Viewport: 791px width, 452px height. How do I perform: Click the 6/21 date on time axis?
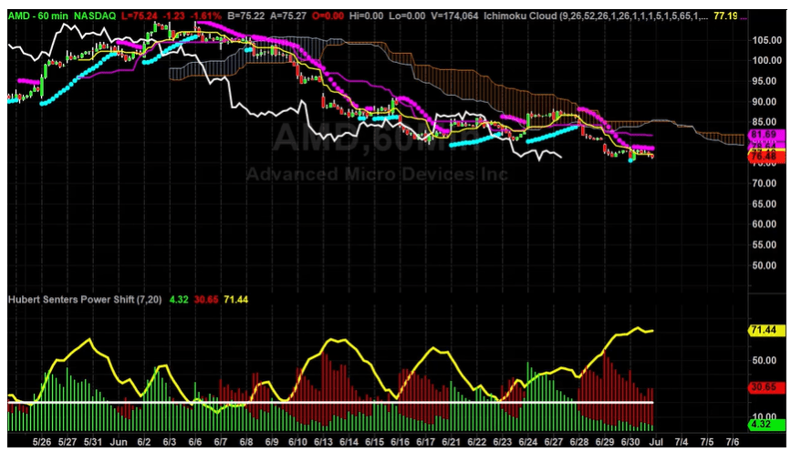(451, 442)
